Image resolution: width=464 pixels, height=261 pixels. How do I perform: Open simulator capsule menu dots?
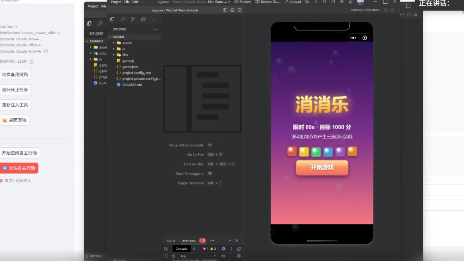(x=353, y=38)
